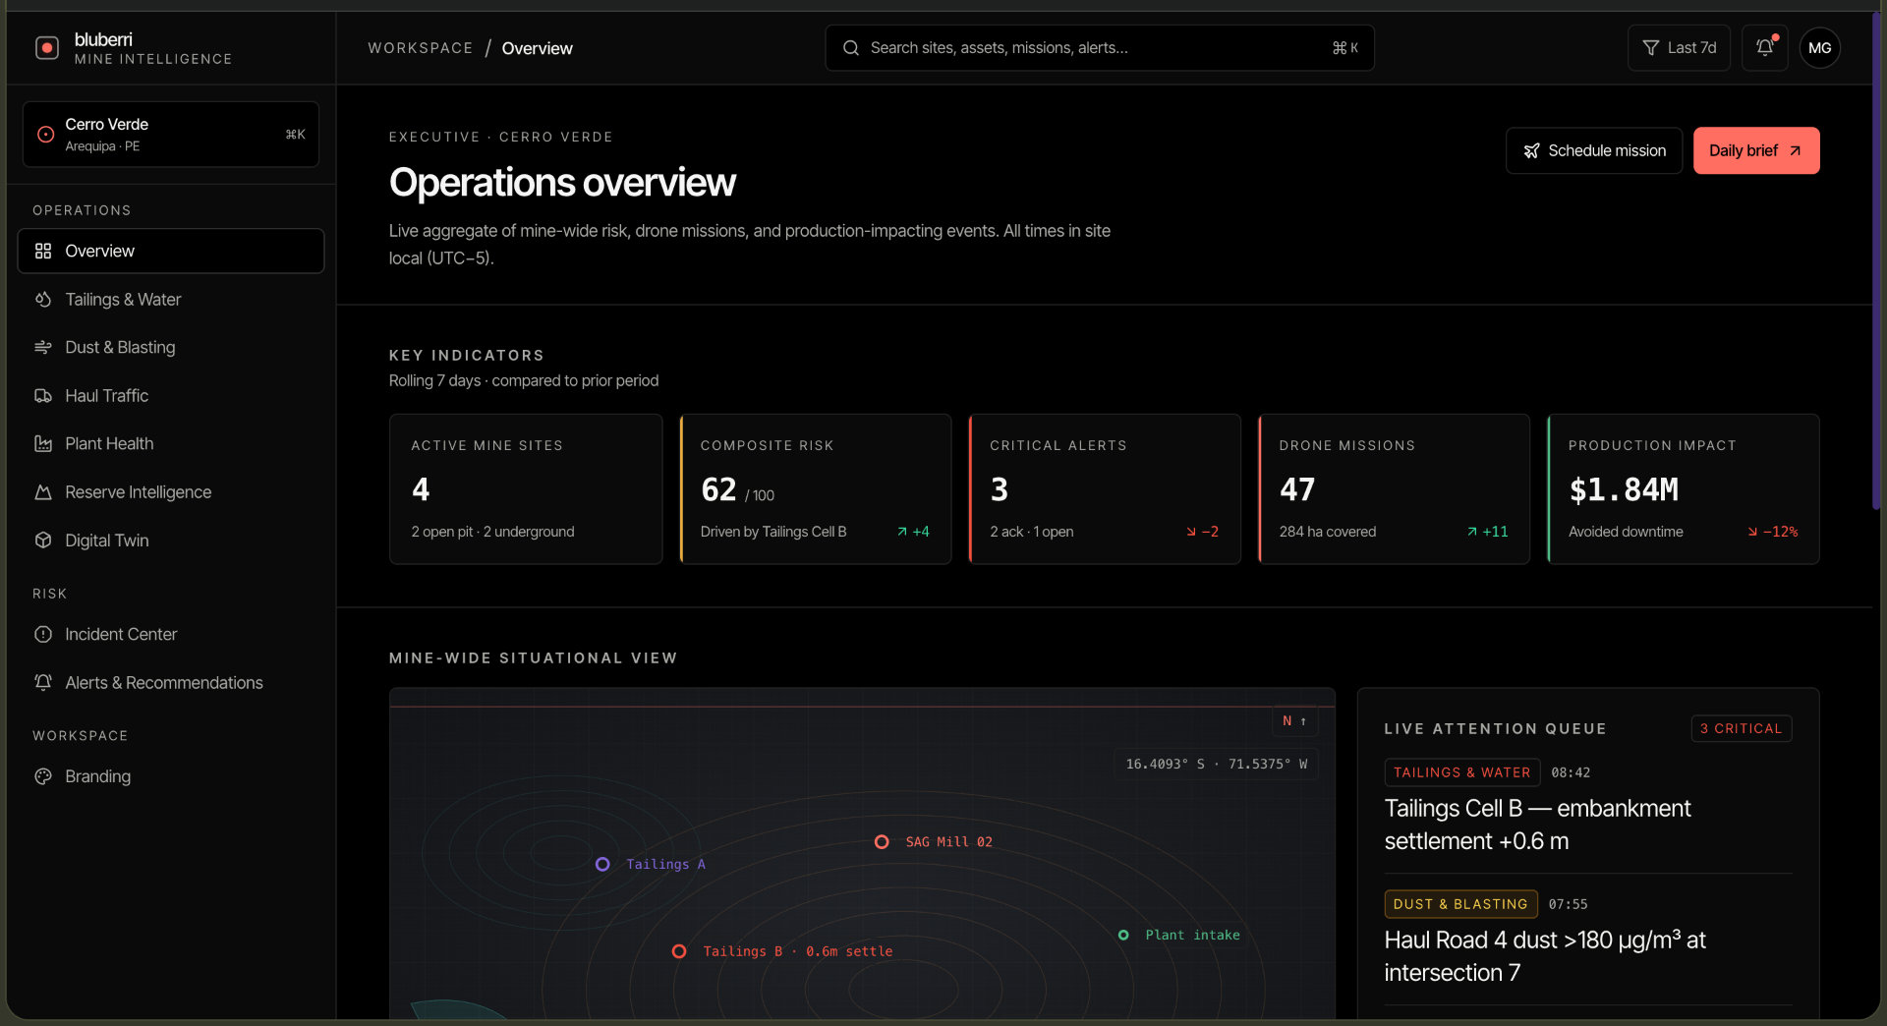Click the Overview grid icon

point(43,251)
